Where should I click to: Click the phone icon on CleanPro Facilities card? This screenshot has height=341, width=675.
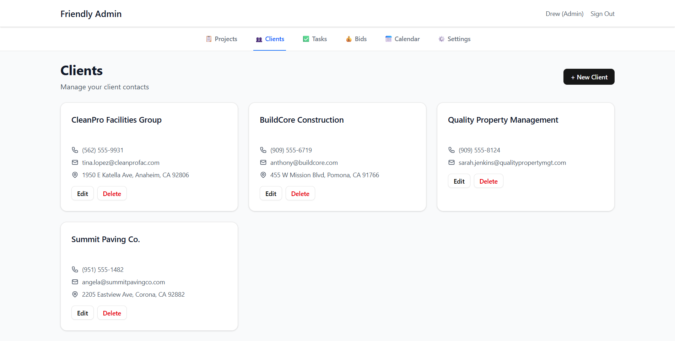[x=75, y=150]
